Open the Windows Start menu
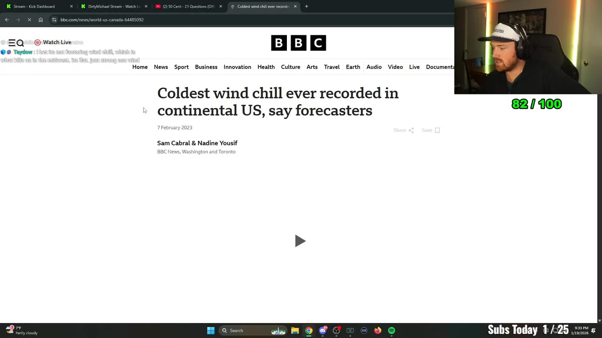 (x=211, y=330)
